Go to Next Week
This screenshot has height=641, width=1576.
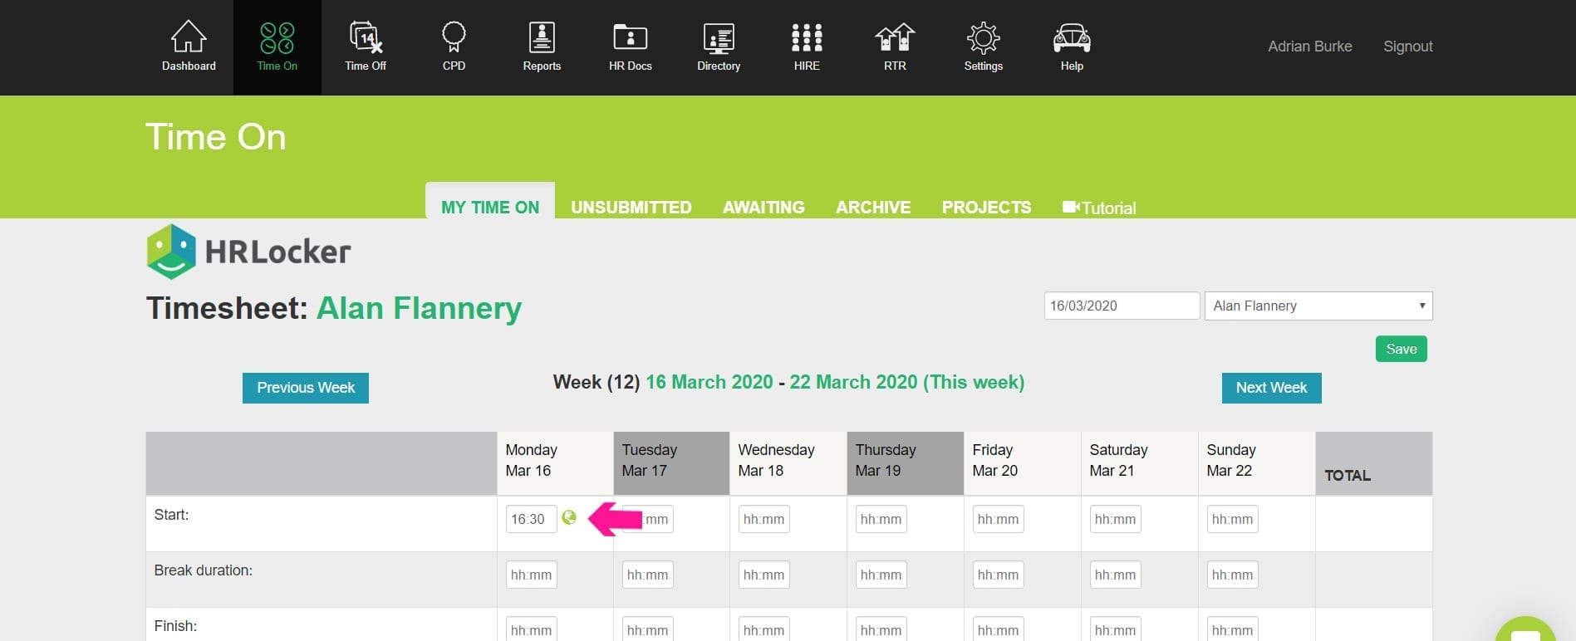point(1271,388)
